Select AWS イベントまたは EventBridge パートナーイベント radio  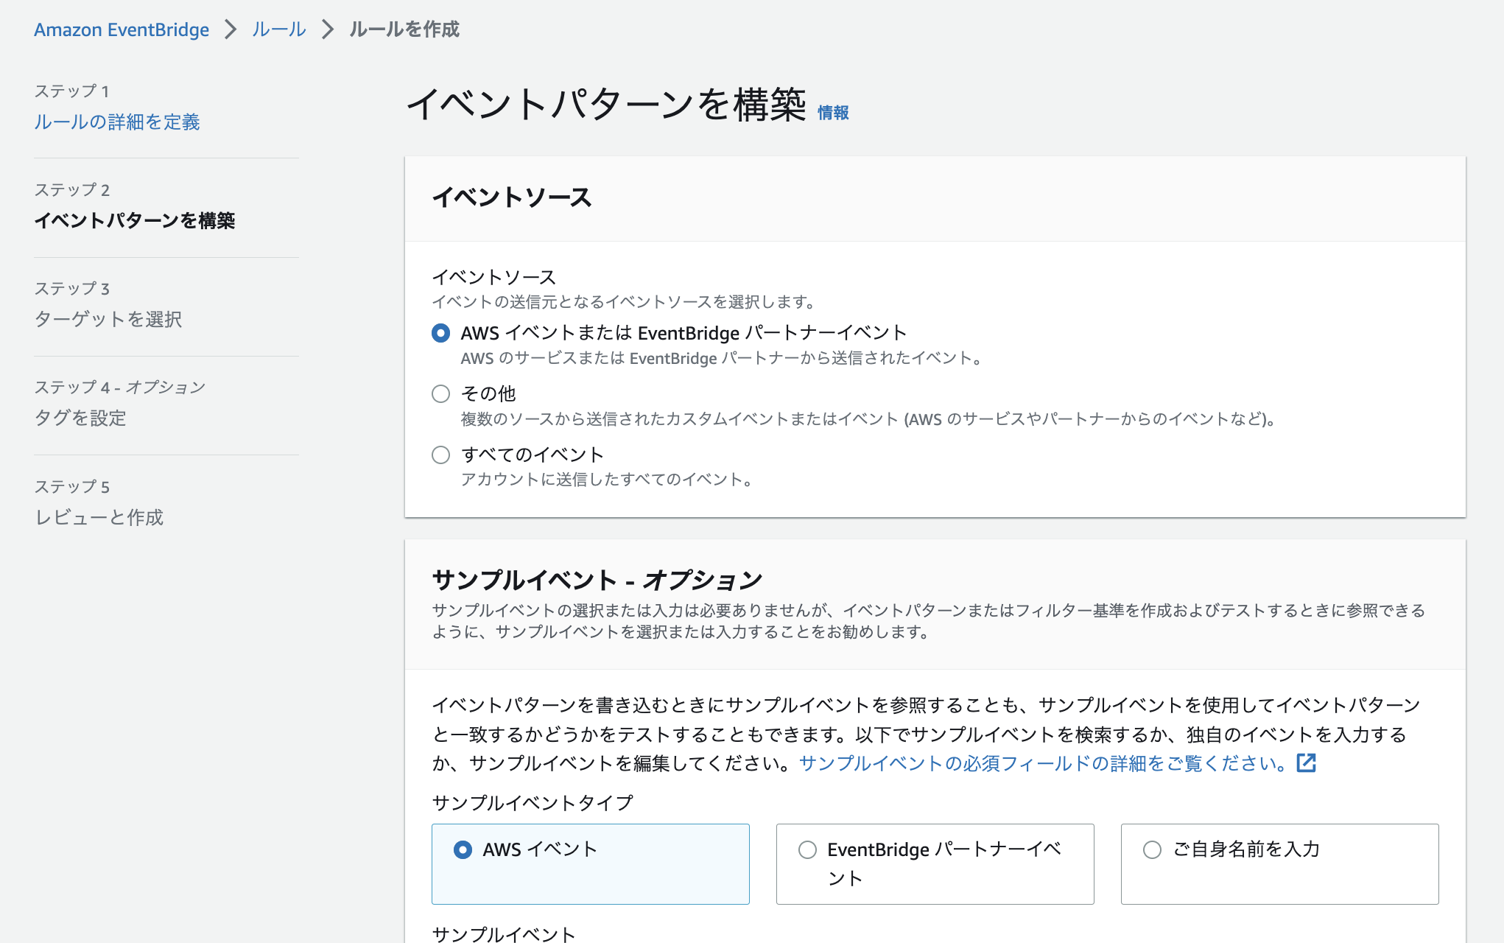click(440, 333)
